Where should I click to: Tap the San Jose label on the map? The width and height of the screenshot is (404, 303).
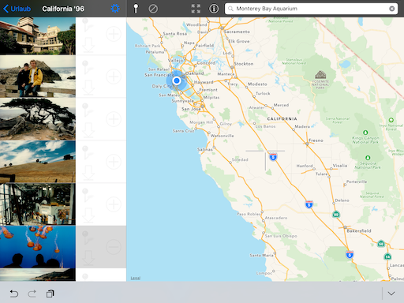point(191,109)
